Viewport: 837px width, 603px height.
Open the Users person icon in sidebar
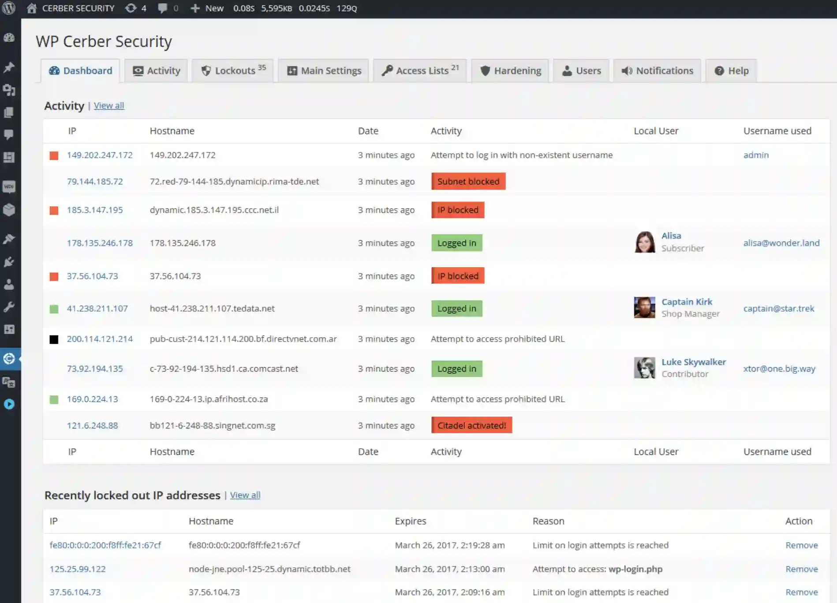click(x=9, y=284)
